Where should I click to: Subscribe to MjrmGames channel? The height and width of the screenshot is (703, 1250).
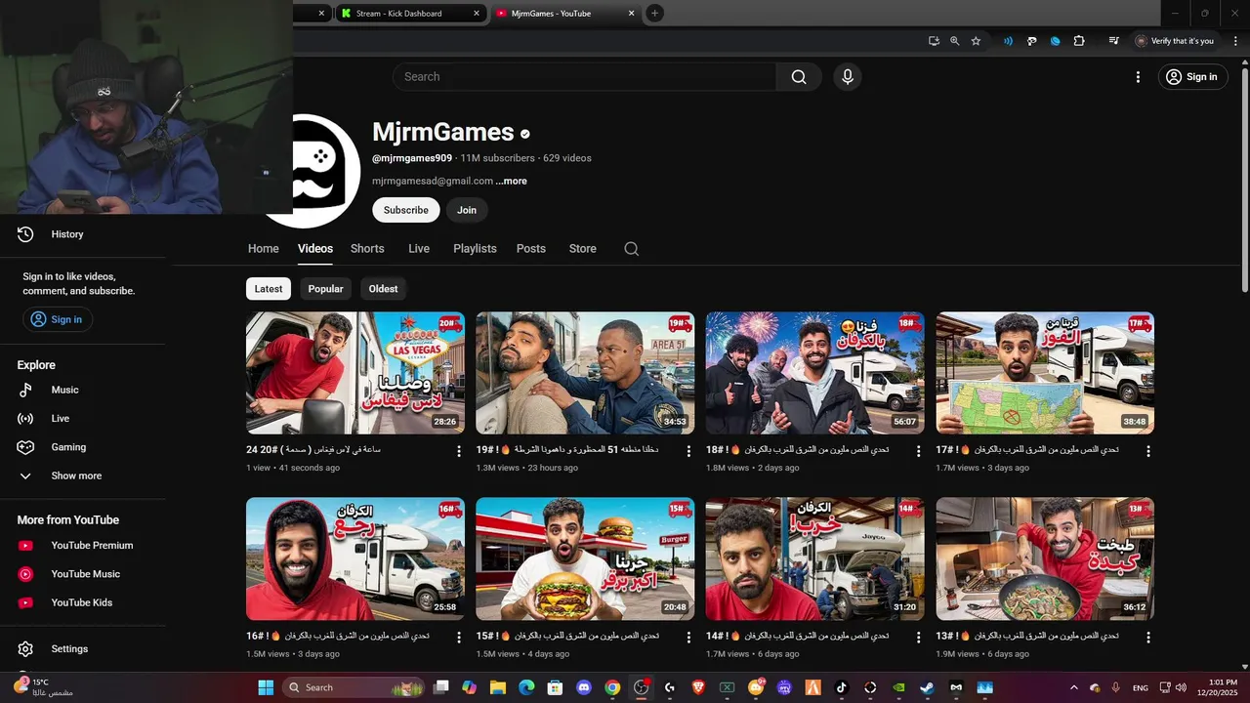pyautogui.click(x=406, y=210)
